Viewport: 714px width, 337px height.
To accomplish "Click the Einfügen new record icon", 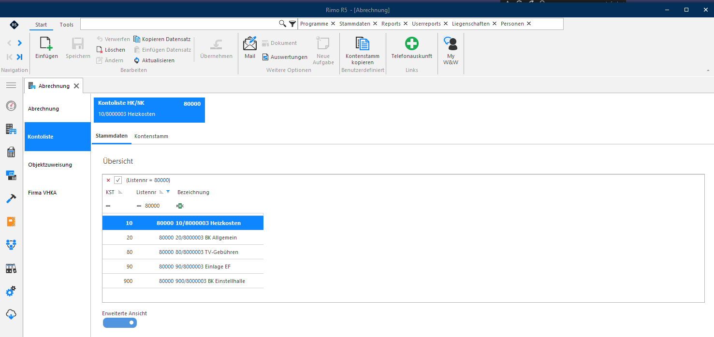I will coord(46,44).
